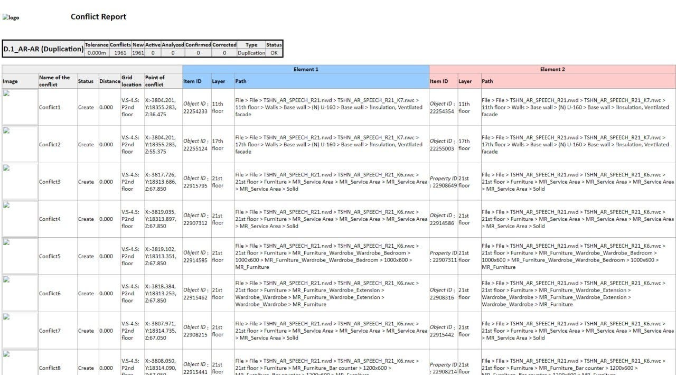Screen dimensions: 676x375
Task: Click the Grid location column header
Action: (x=132, y=81)
